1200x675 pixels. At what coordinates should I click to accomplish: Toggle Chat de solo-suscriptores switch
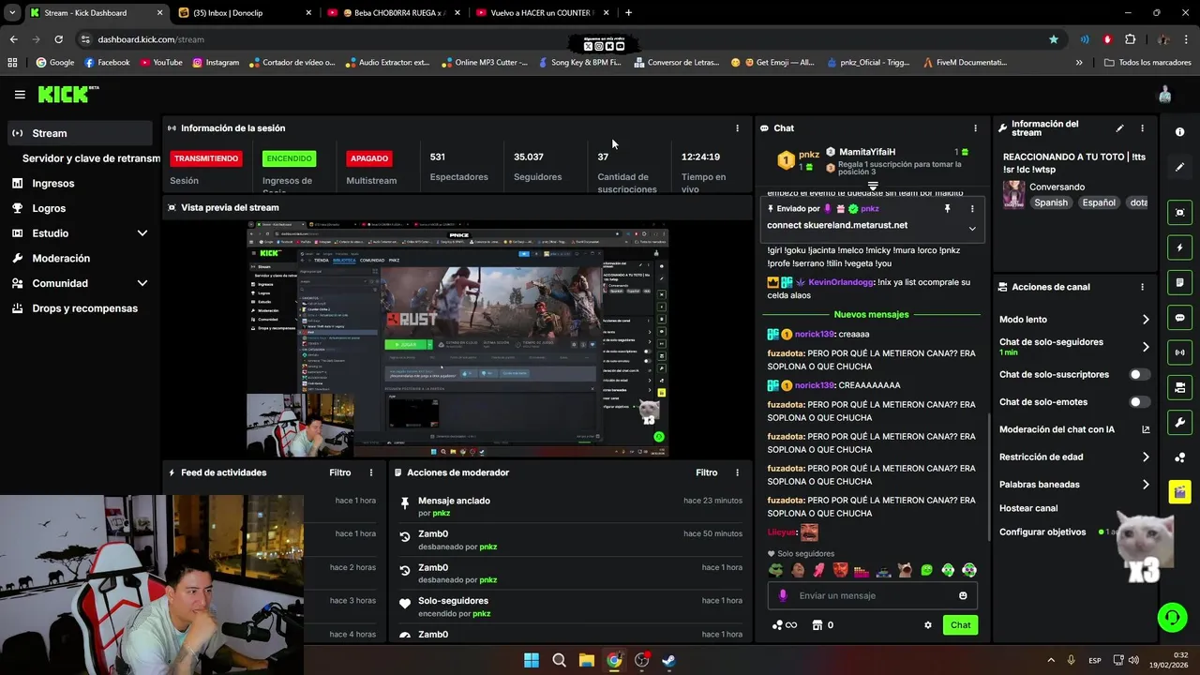point(1139,375)
